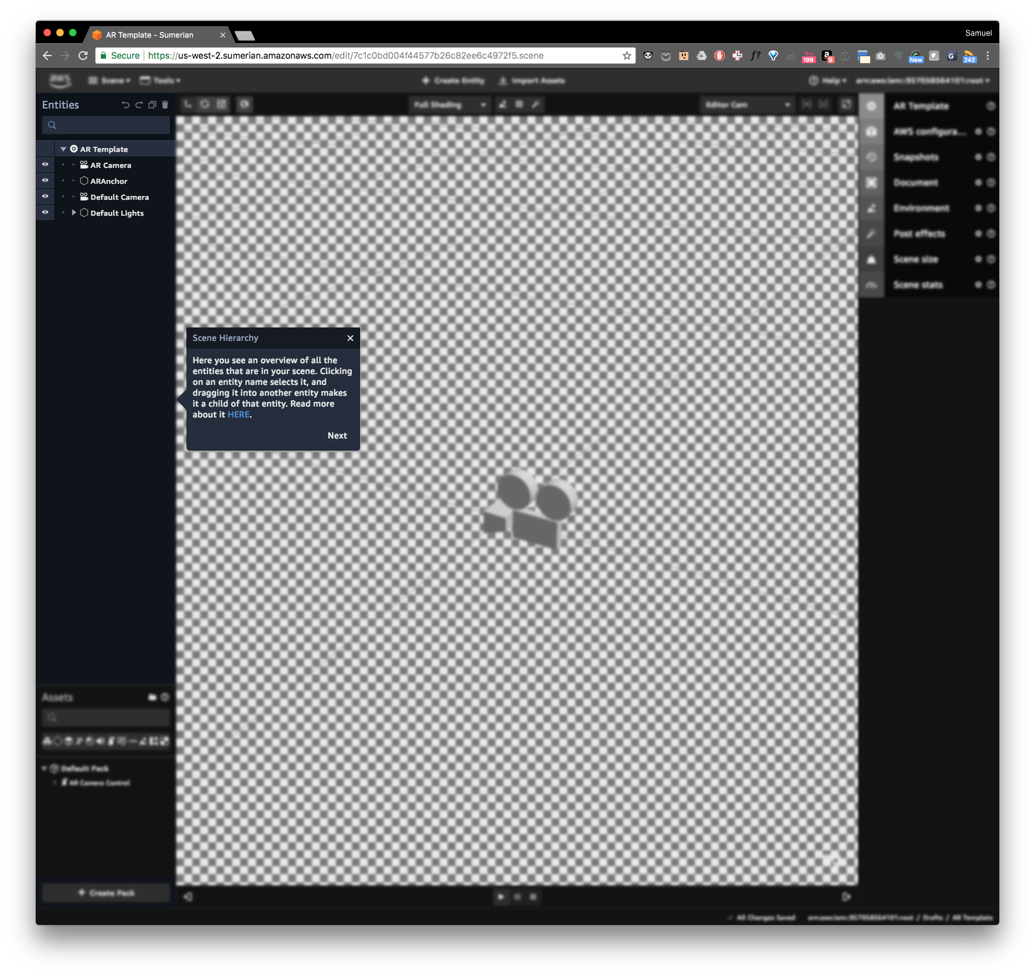
Task: Click the f? font finder extension
Action: click(755, 56)
